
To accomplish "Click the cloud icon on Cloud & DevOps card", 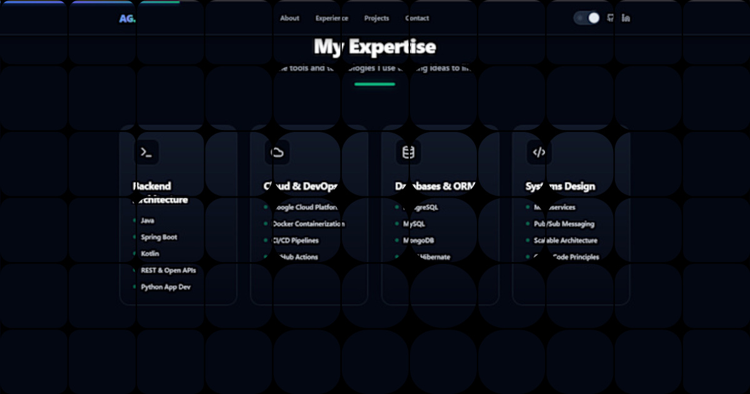I will (x=277, y=152).
